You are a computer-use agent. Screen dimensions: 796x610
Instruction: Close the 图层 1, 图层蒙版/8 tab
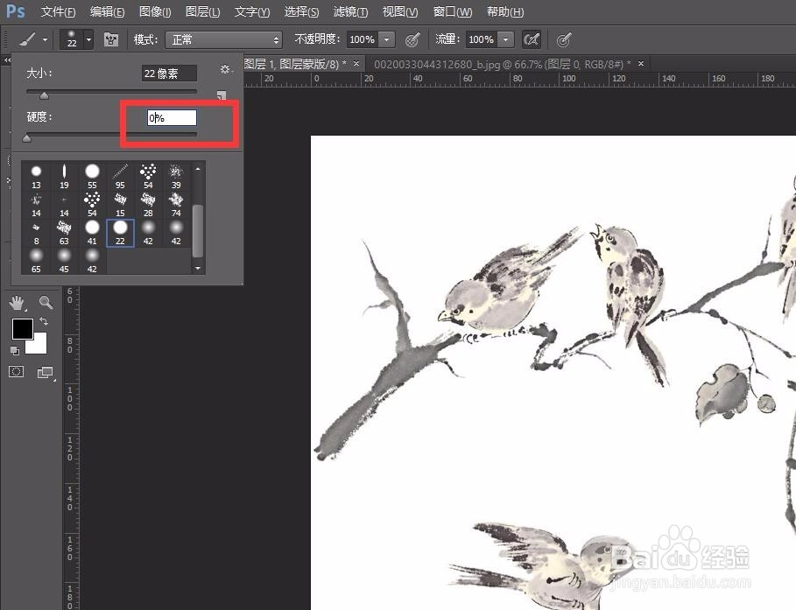356,63
